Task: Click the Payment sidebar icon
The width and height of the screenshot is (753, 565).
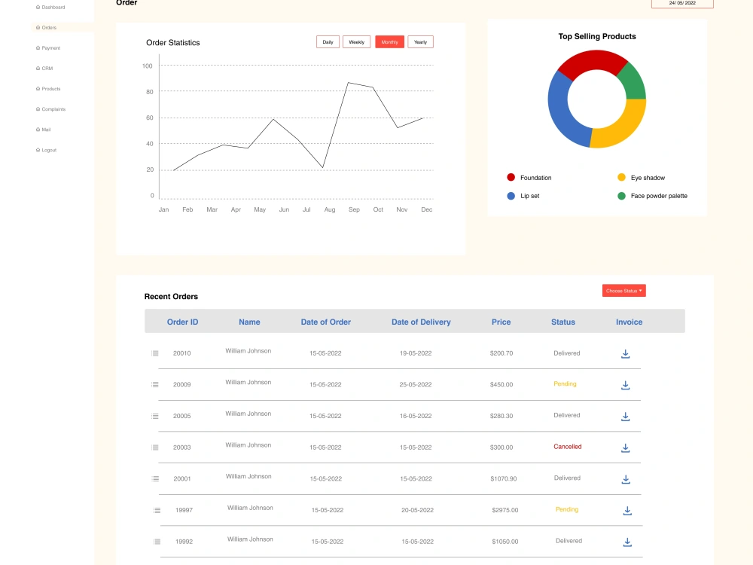Action: 38,48
